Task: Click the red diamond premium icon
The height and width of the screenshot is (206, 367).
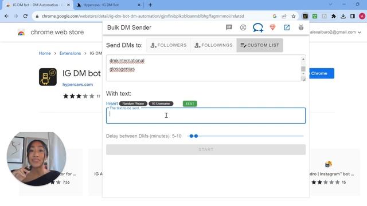Action: (272, 27)
